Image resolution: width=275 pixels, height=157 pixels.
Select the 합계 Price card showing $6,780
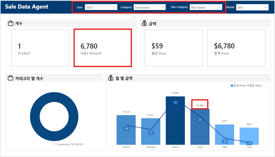(x=236, y=48)
